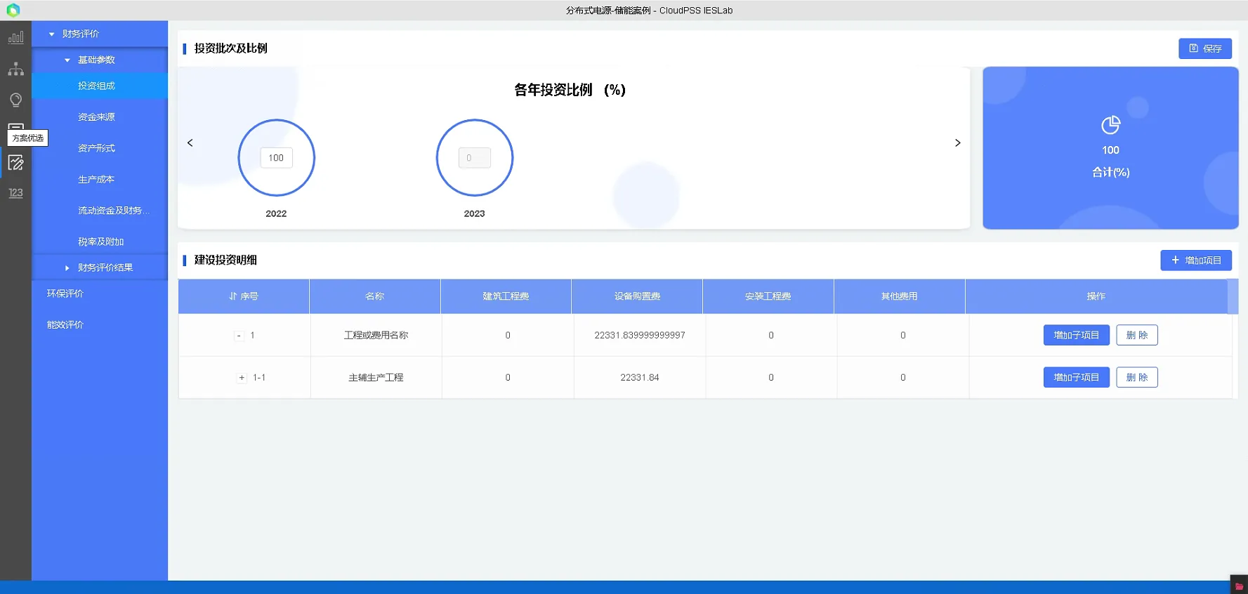This screenshot has width=1248, height=594.
Task: Click the cell 主辅生产工程
Action: 376,377
